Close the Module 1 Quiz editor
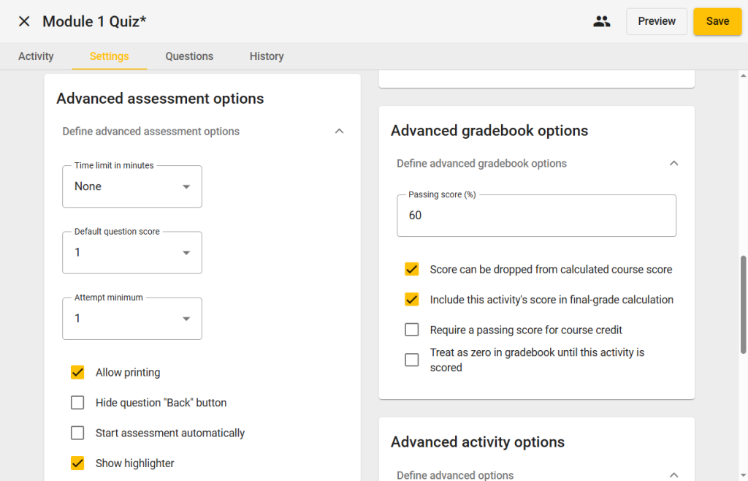The height and width of the screenshot is (481, 748). pyautogui.click(x=24, y=21)
